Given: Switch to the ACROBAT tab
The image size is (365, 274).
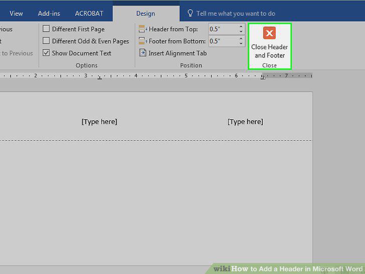Looking at the screenshot, I should 89,13.
